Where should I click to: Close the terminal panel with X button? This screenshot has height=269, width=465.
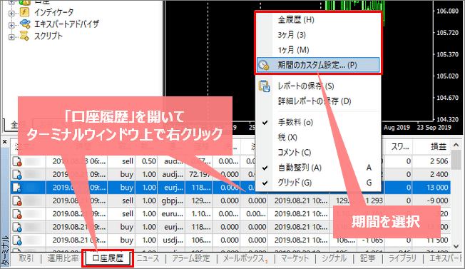tap(5, 142)
